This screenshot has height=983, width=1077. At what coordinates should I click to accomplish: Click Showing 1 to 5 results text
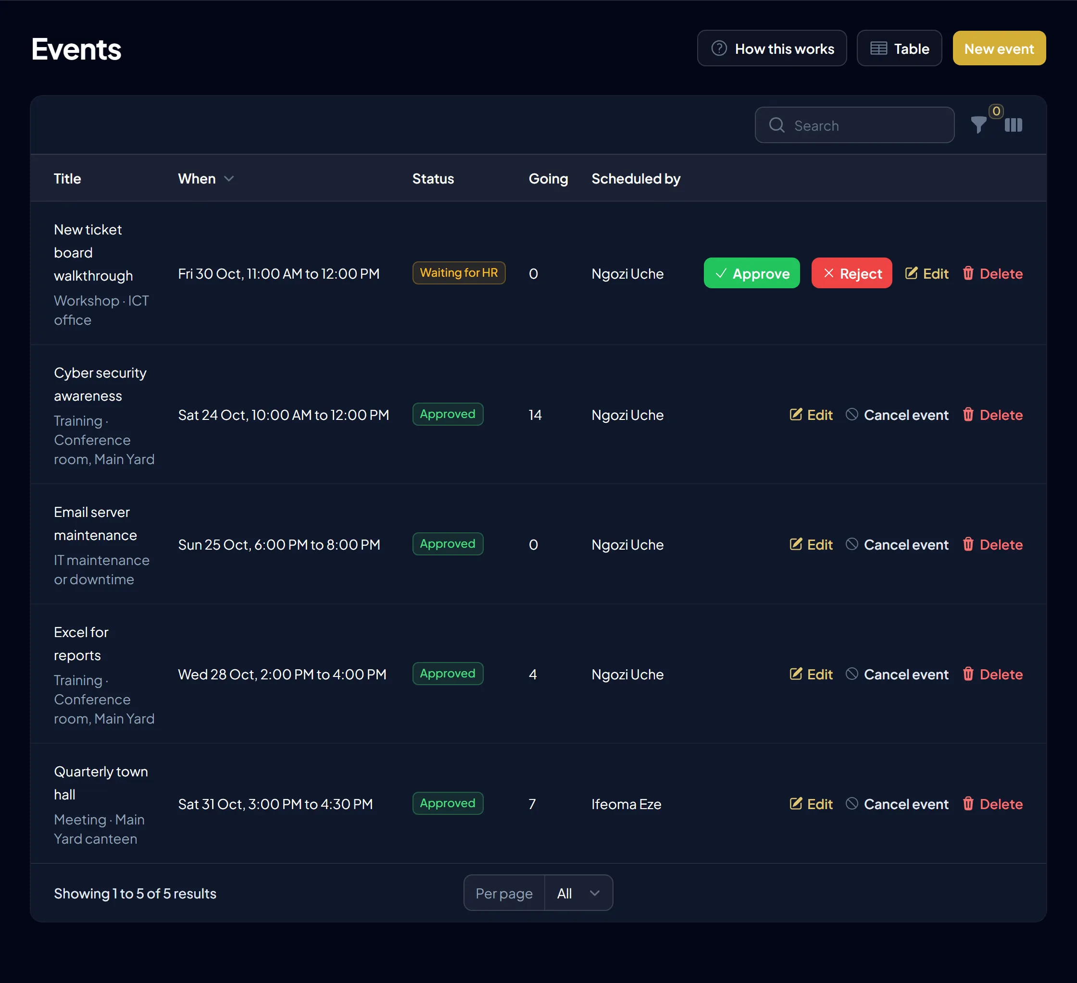click(135, 893)
